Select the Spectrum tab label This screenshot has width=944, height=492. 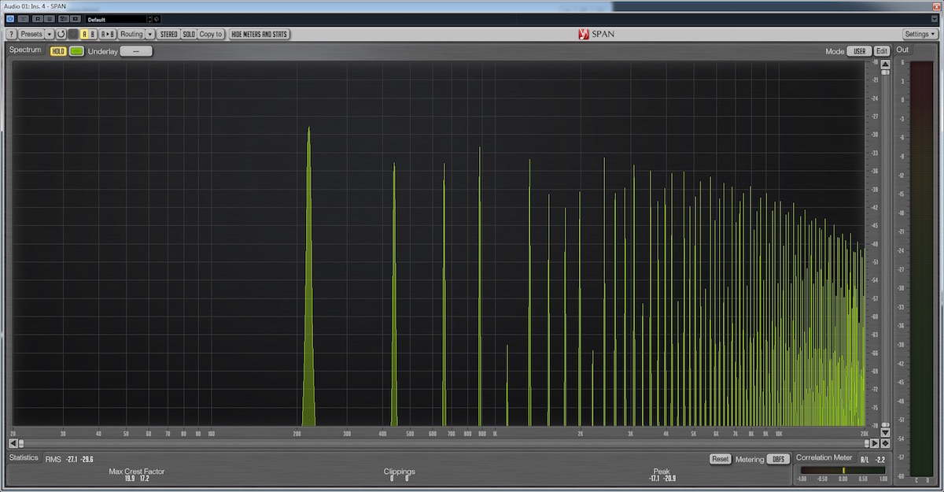pos(25,50)
